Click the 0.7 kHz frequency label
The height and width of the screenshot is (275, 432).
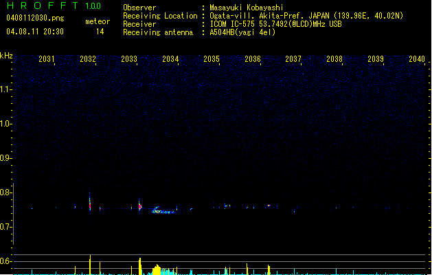(x=5, y=227)
